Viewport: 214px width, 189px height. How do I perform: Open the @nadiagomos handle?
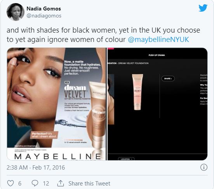coord(44,16)
